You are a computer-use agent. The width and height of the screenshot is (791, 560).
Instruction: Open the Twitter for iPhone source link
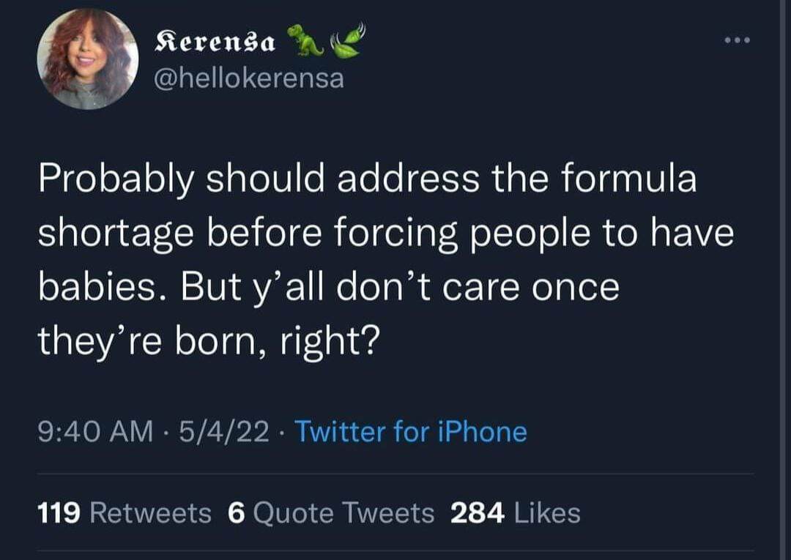point(411,432)
